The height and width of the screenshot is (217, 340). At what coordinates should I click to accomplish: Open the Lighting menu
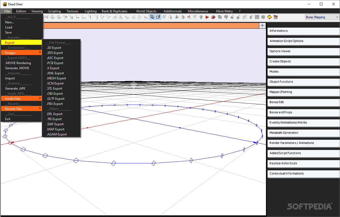(x=90, y=11)
